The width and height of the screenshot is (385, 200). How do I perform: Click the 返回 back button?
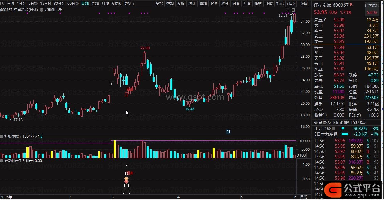click(304, 4)
